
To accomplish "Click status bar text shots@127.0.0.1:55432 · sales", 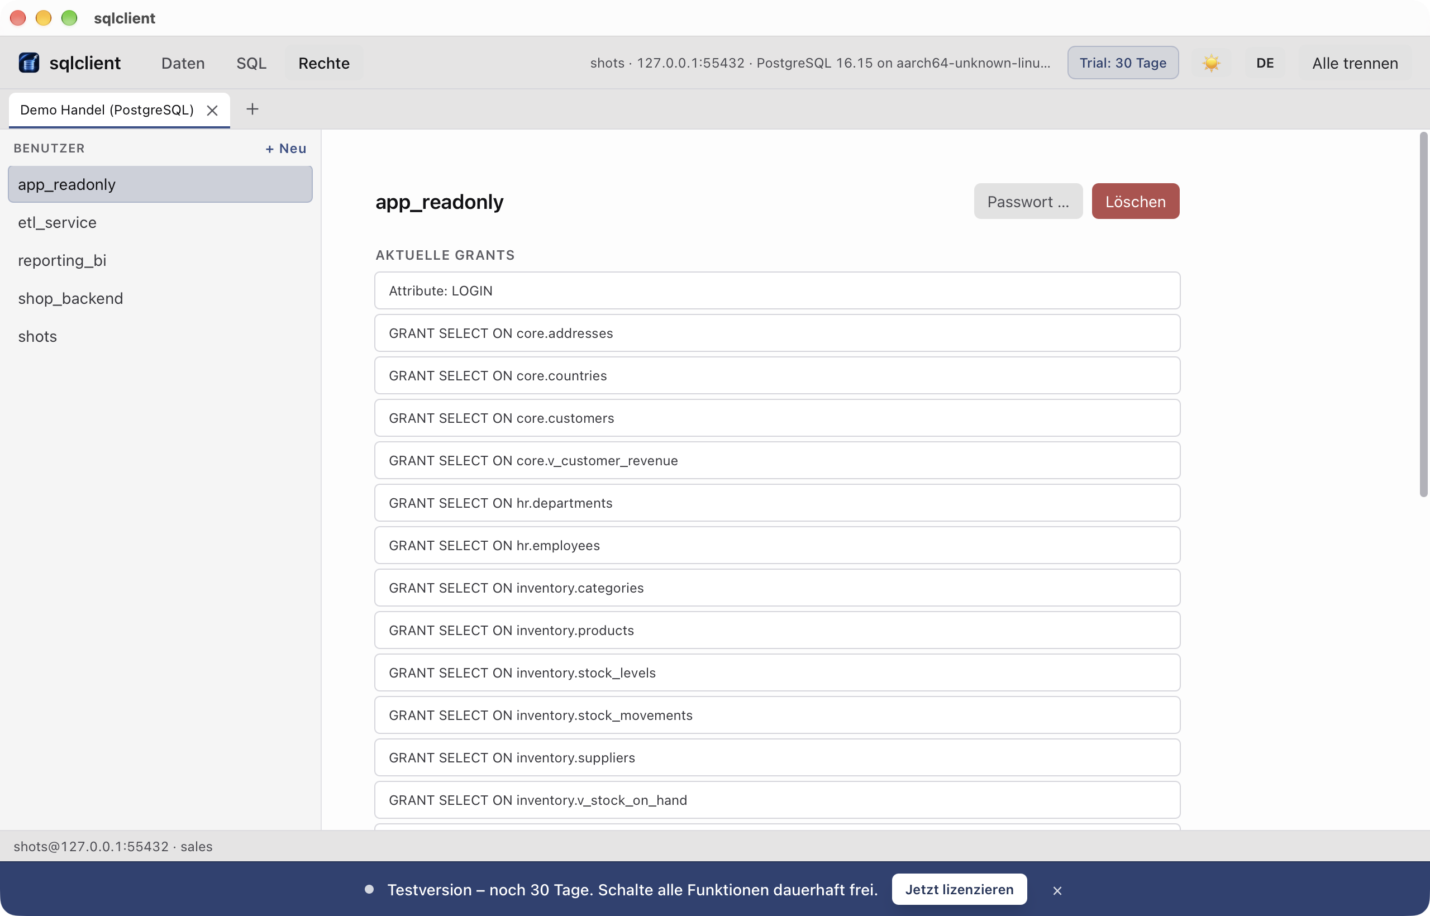I will (x=113, y=846).
